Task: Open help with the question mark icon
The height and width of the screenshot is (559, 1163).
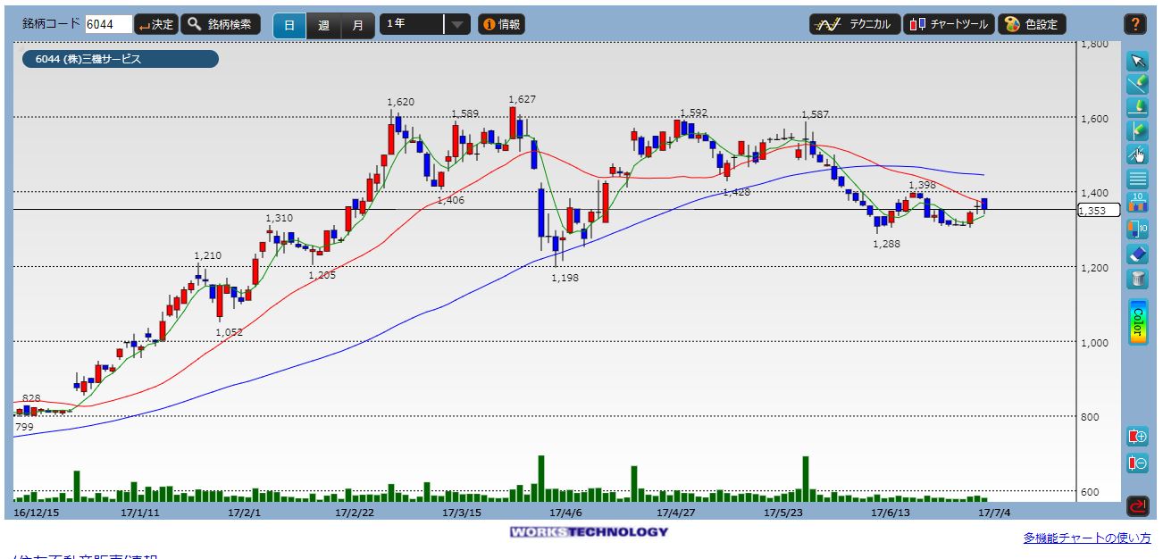Action: click(1136, 24)
